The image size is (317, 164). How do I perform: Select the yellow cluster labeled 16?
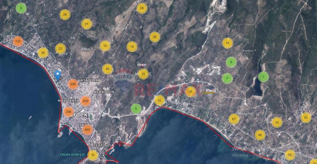click(x=92, y=155)
